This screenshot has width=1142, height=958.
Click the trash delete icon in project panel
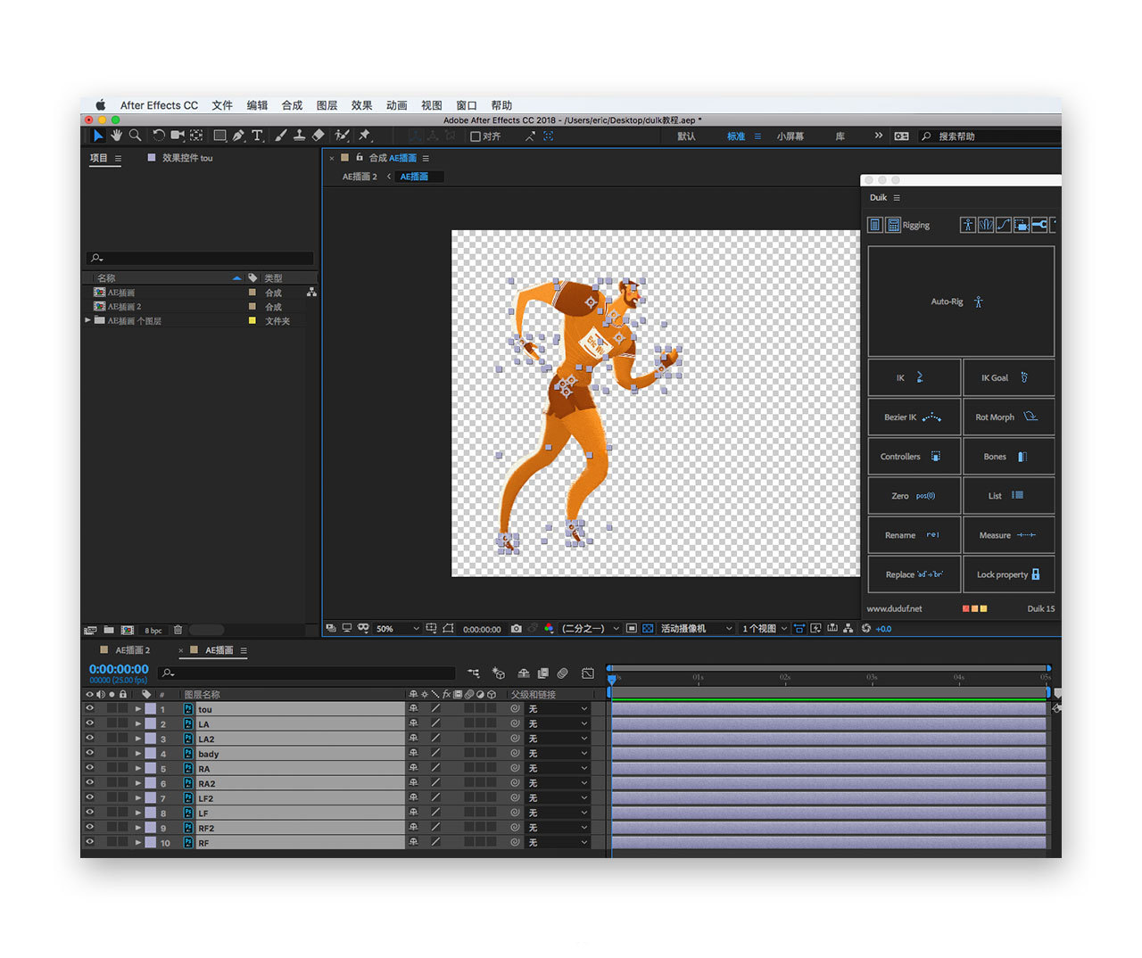pos(178,630)
